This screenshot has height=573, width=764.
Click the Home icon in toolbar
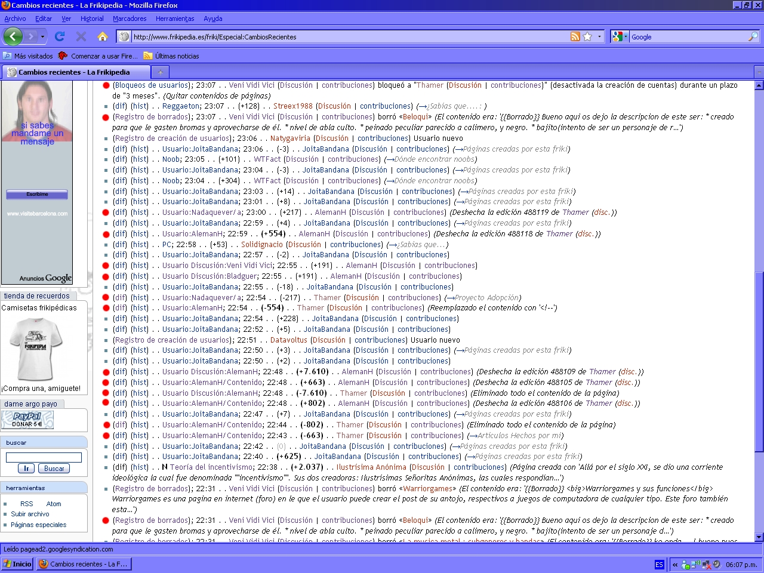click(103, 36)
